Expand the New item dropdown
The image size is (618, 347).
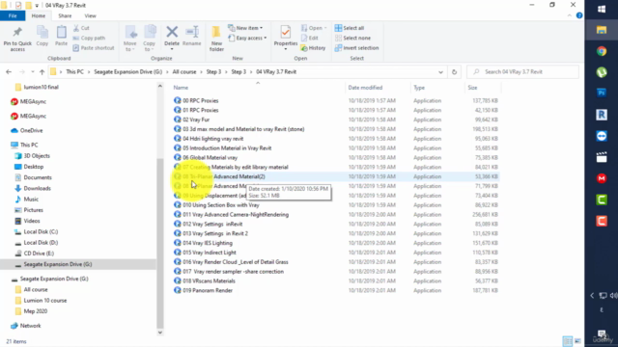point(245,28)
